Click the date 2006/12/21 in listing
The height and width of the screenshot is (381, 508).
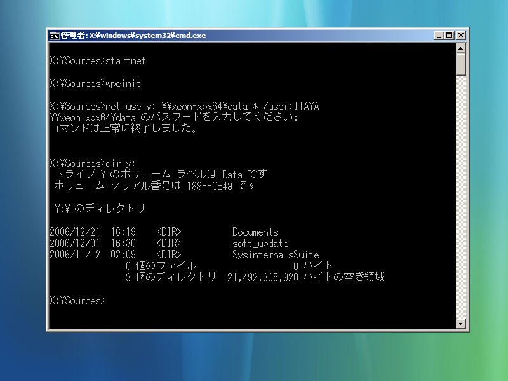point(75,232)
